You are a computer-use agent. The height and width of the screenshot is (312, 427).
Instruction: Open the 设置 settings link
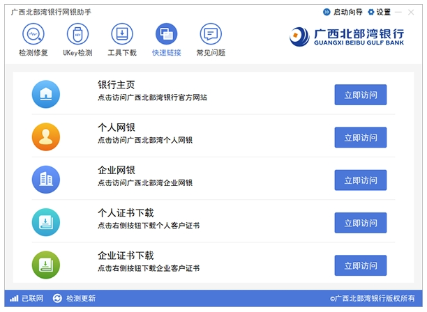(x=384, y=12)
